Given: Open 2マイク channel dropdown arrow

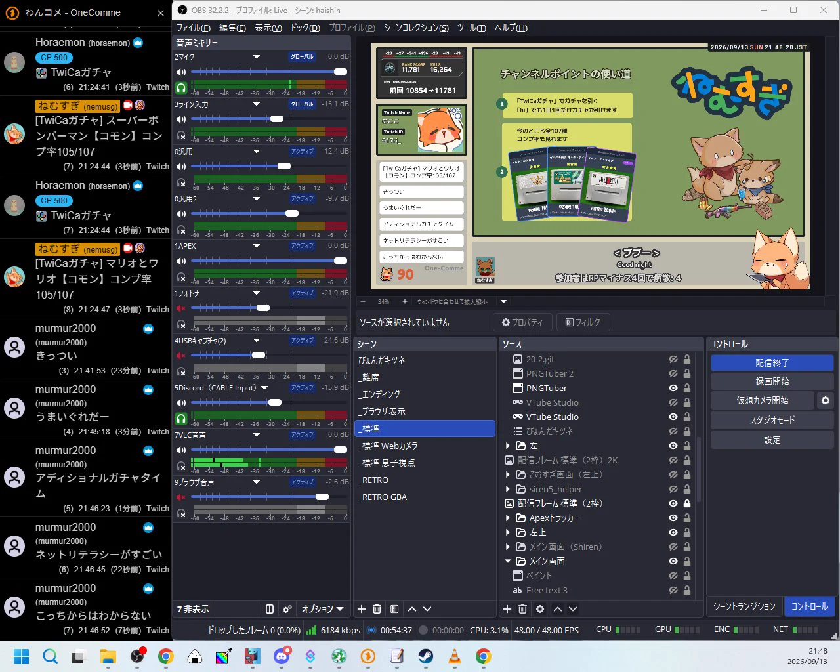Looking at the screenshot, I should (x=257, y=57).
